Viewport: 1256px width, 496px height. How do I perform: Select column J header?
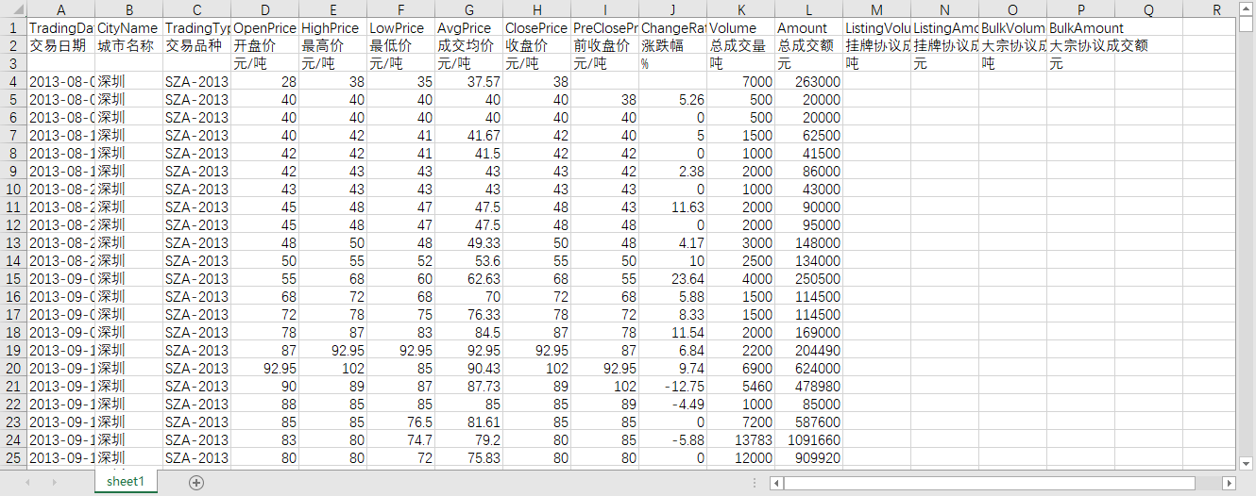pos(672,9)
